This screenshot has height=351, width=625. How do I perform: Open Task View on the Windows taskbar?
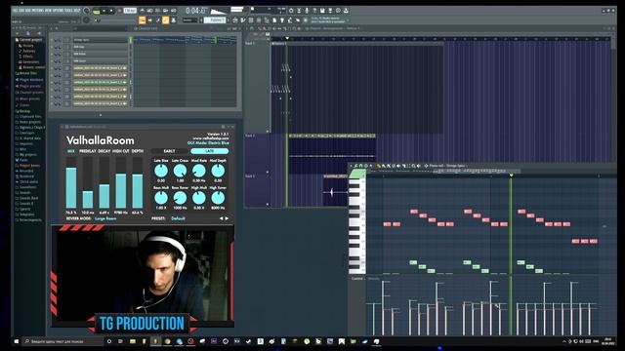121,341
